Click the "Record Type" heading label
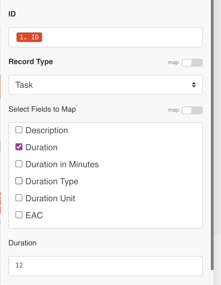The width and height of the screenshot is (221, 285). [x=31, y=62]
